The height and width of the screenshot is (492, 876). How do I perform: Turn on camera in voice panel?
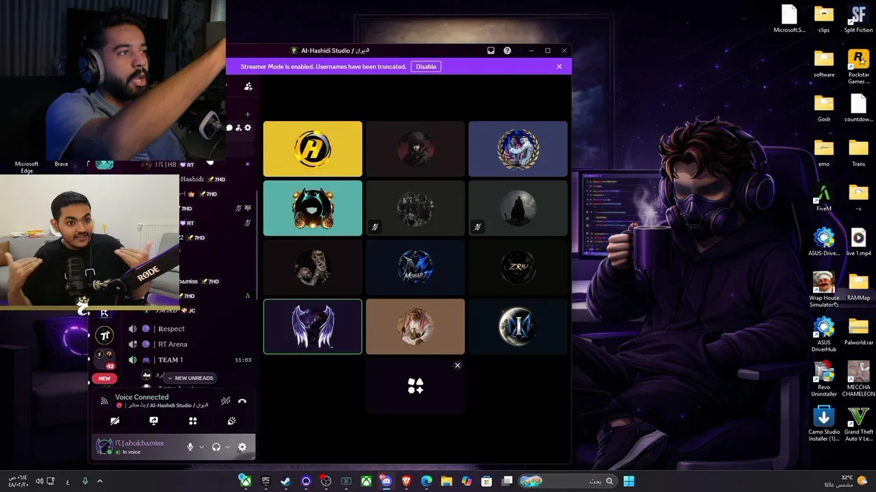point(115,421)
